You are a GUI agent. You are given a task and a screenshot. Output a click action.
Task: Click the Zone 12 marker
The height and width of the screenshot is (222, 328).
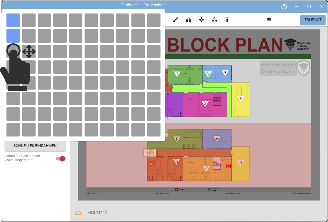coord(177,161)
